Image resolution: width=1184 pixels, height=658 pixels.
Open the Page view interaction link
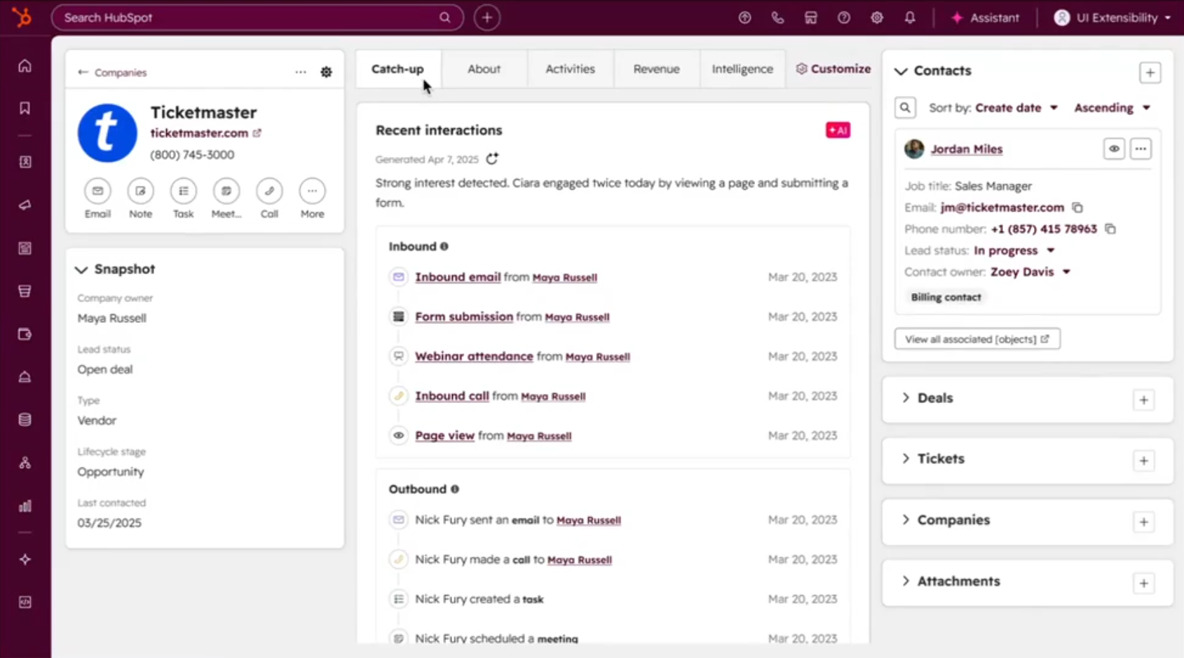pyautogui.click(x=444, y=435)
